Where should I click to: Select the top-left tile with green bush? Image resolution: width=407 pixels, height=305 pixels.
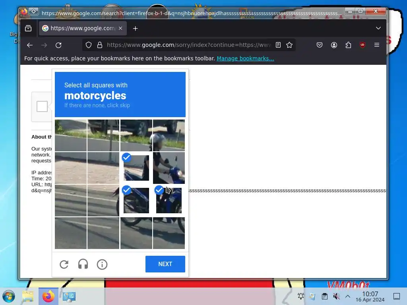71,135
